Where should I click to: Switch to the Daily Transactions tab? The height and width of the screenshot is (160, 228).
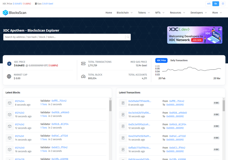click(x=179, y=60)
